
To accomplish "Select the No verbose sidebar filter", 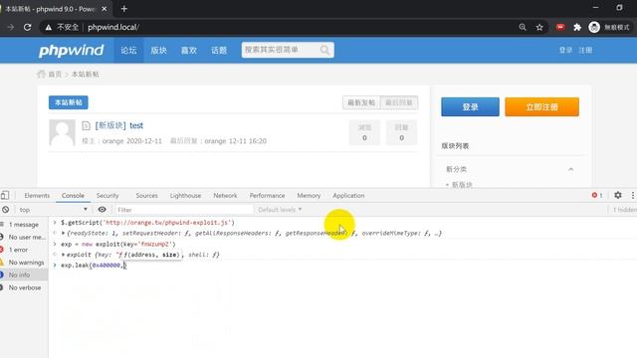I will pos(24,287).
